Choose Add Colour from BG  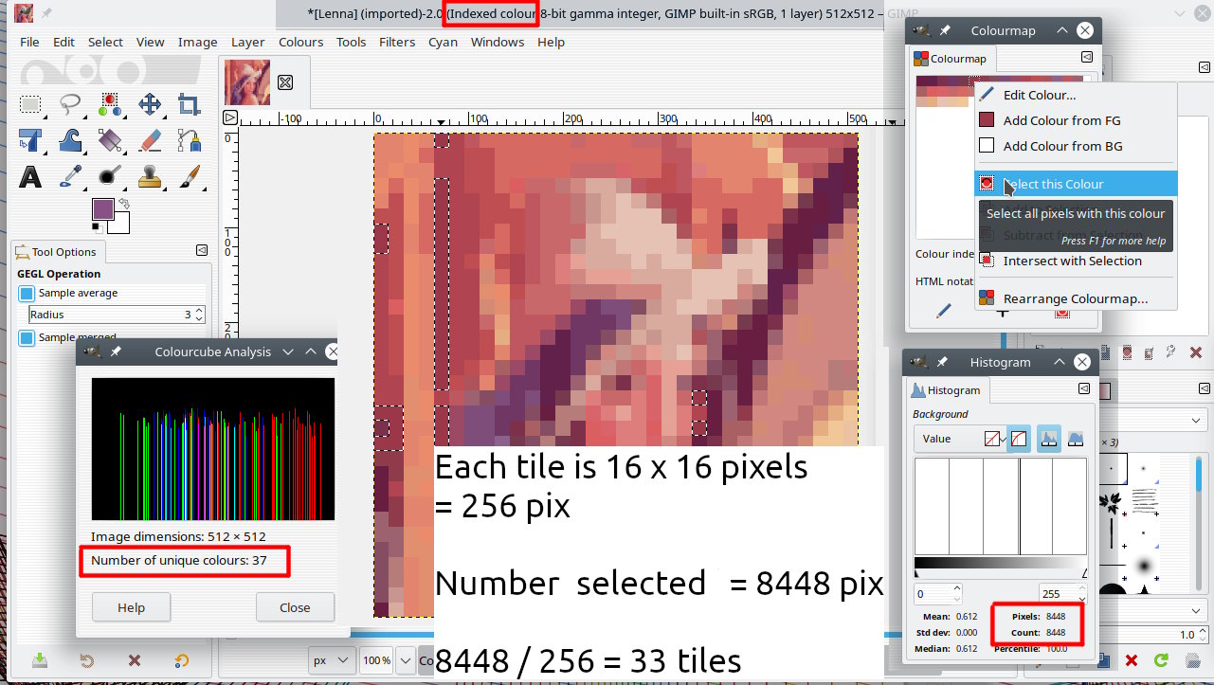coord(1076,146)
